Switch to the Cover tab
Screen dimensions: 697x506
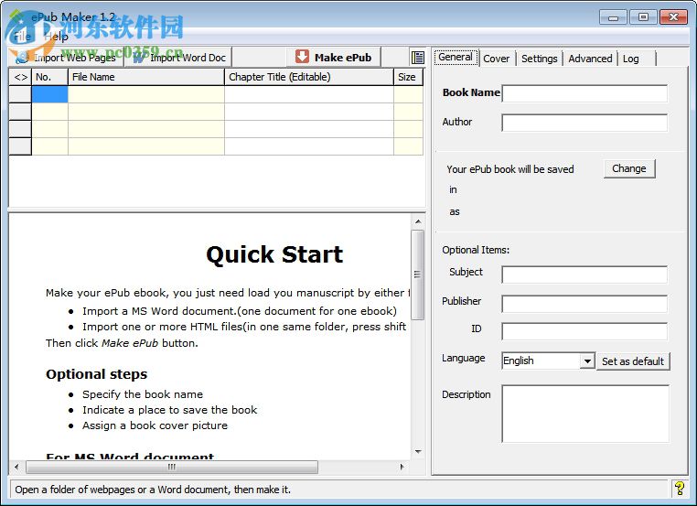(496, 59)
